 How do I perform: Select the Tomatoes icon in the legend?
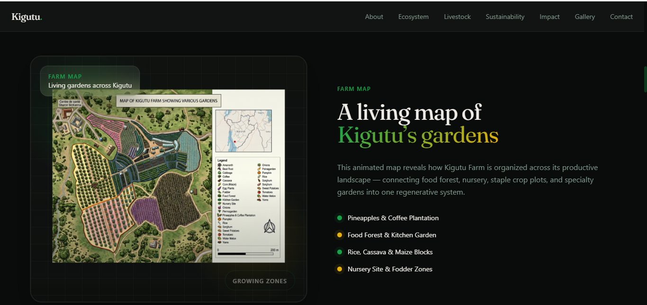[x=219, y=234]
